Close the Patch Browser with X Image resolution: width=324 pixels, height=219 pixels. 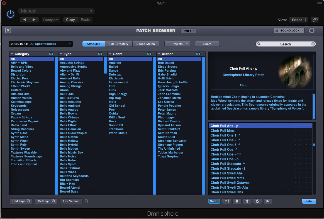(x=8, y=30)
